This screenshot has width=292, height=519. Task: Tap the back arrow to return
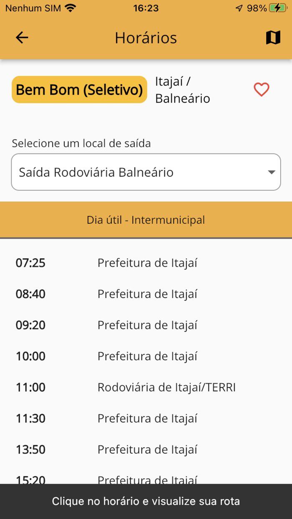(x=21, y=38)
